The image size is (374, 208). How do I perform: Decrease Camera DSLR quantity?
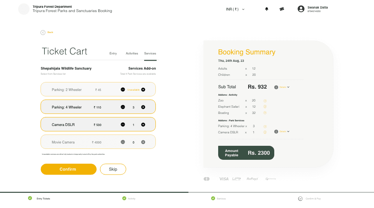(x=123, y=124)
